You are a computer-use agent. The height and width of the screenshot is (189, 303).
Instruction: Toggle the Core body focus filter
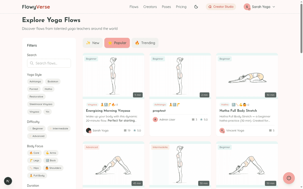coord(34,153)
